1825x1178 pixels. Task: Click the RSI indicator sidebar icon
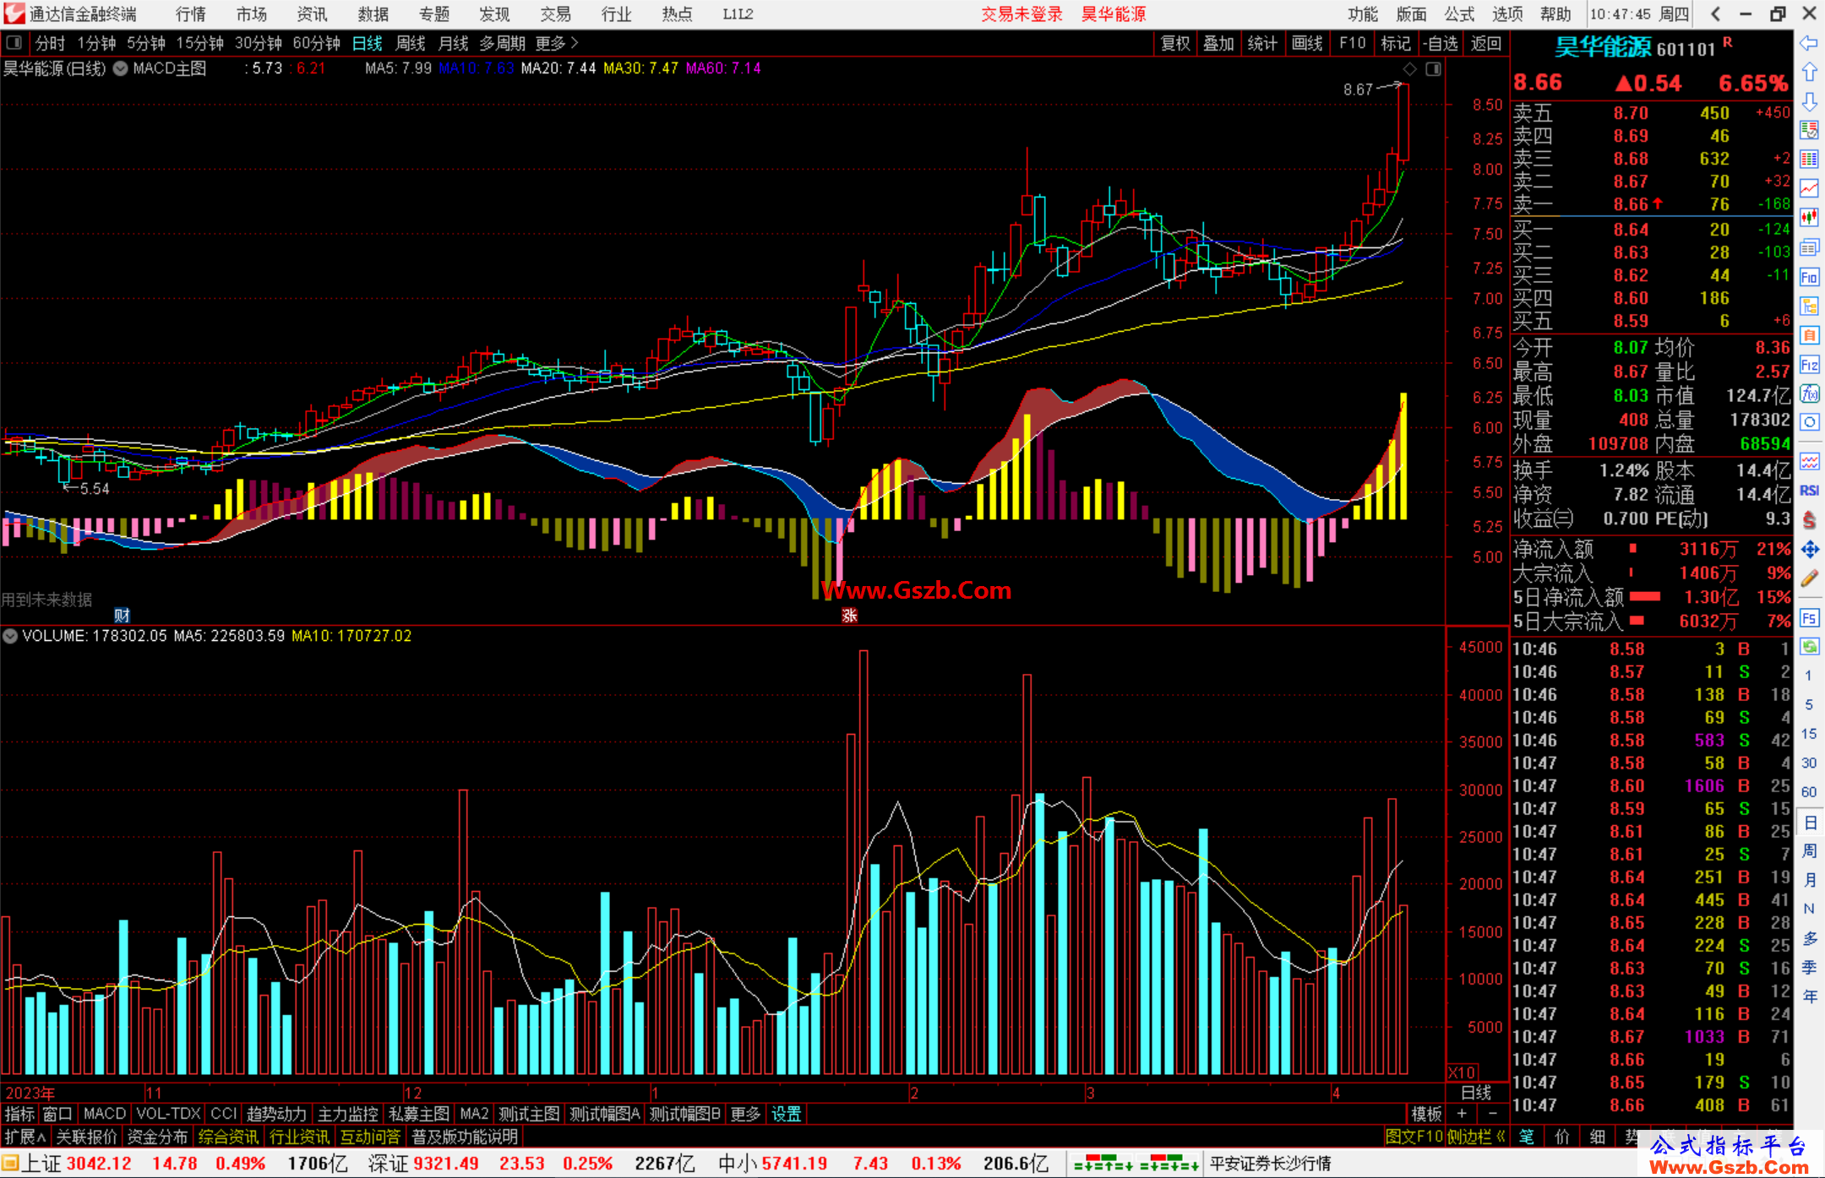[x=1809, y=491]
